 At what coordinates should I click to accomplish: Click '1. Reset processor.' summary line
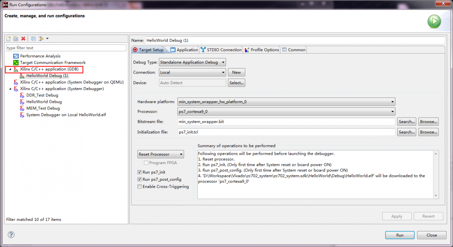click(216, 159)
